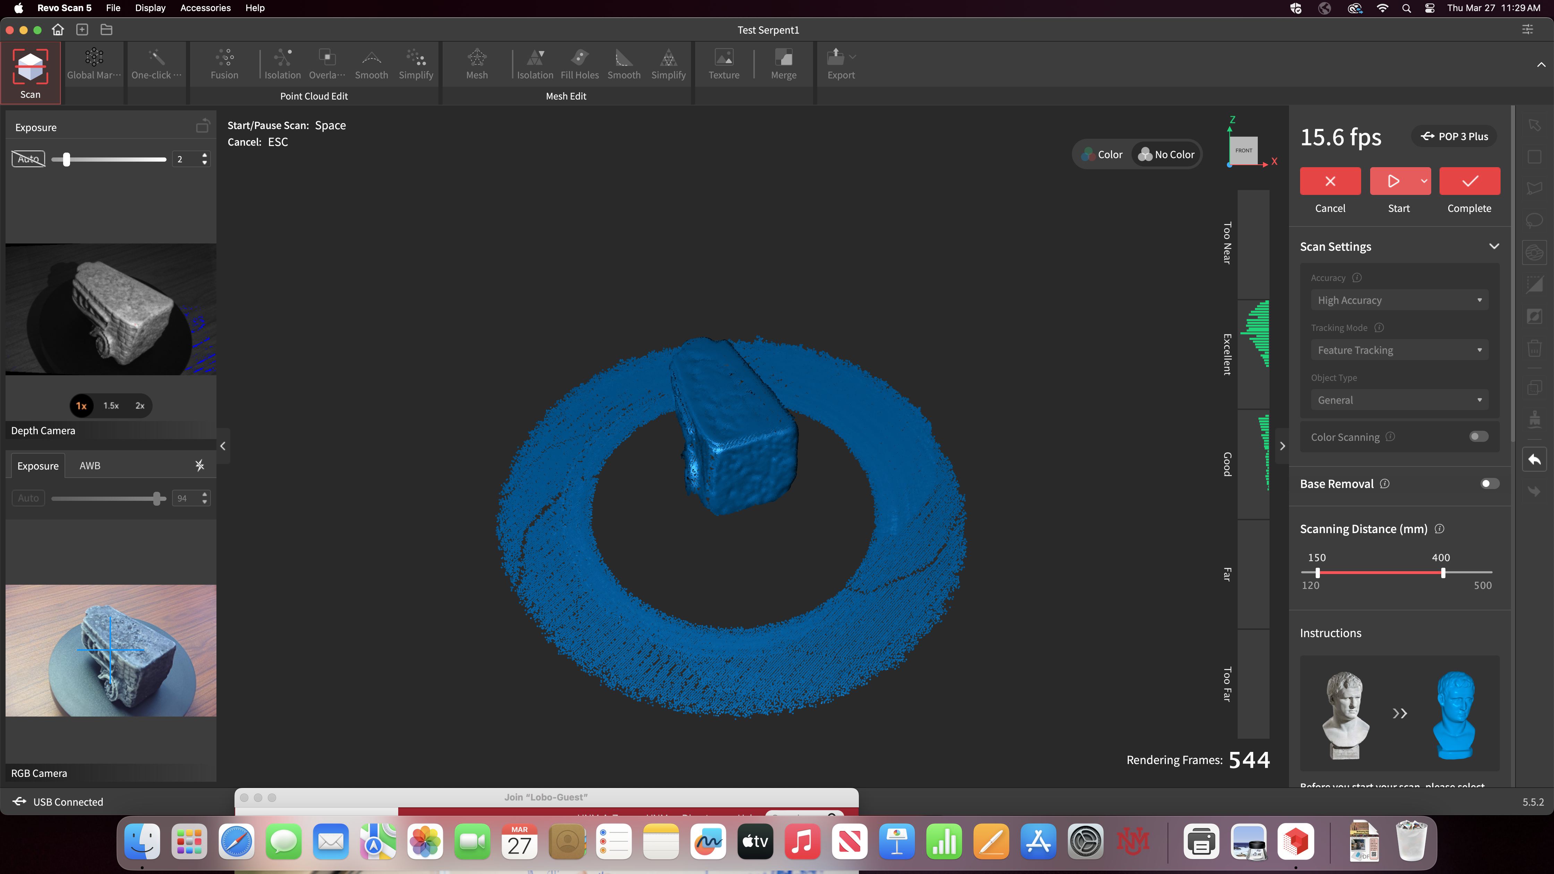
Task: Click the home icon in title bar
Action: tap(58, 29)
